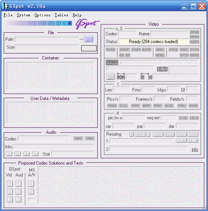Click MS A/V test button 1
Screen dimensions: 208x211
31,184
